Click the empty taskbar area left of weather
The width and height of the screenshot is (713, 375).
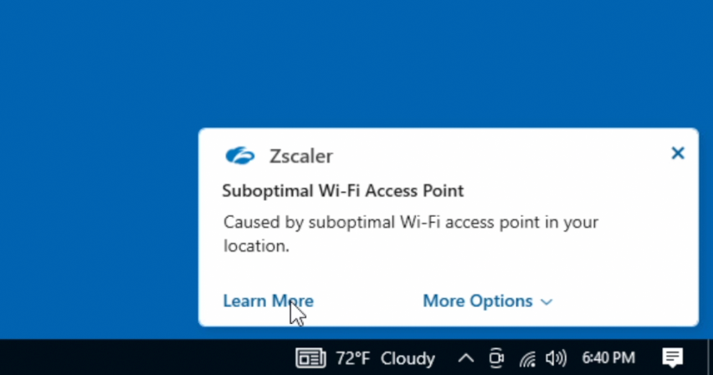click(x=126, y=358)
